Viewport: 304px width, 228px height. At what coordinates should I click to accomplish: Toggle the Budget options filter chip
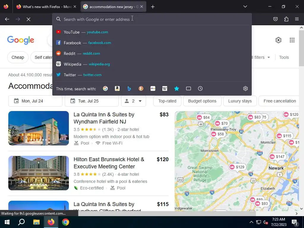[202, 101]
